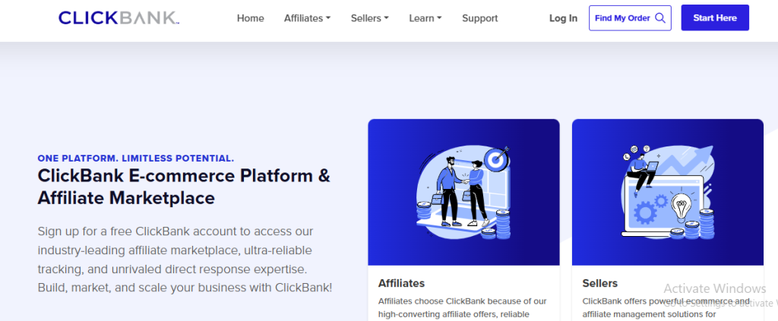Click the Log In link
Screen dimensions: 778x321
563,18
